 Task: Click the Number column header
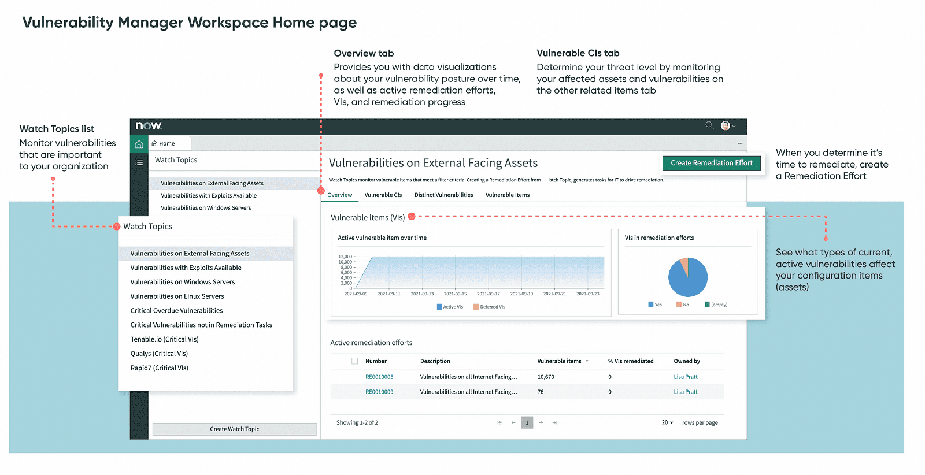376,361
